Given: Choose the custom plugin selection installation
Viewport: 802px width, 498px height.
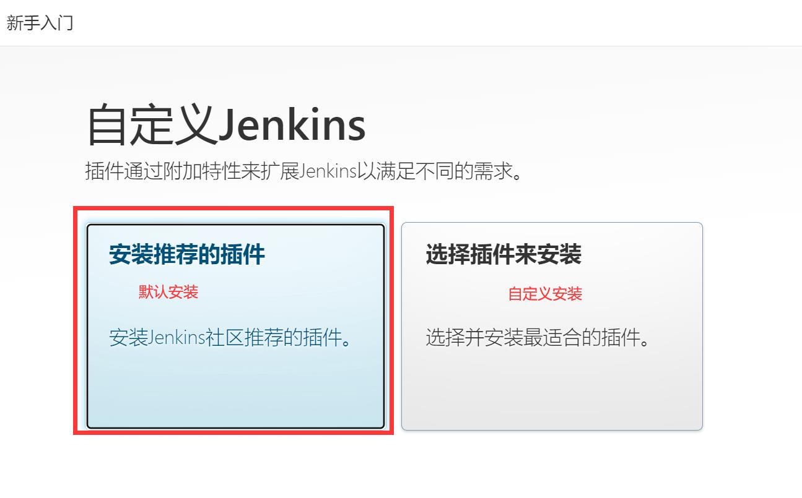Looking at the screenshot, I should (552, 326).
